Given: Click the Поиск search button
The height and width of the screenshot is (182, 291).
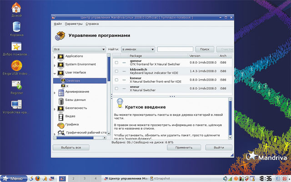Looking at the screenshot, I should point(205,49).
